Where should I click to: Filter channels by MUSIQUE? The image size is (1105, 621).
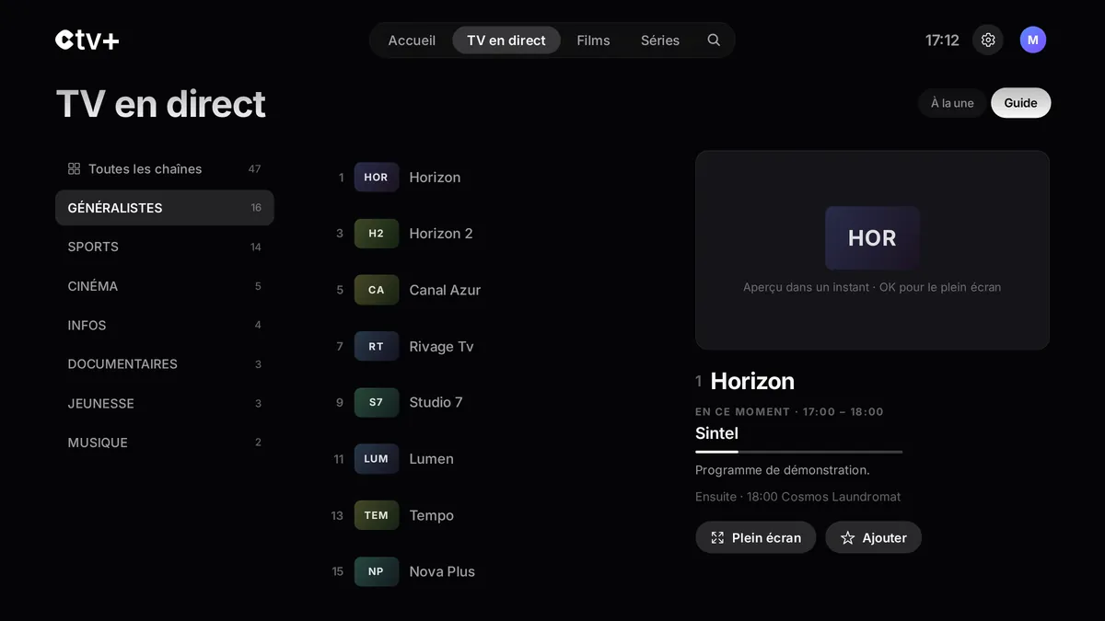165,443
